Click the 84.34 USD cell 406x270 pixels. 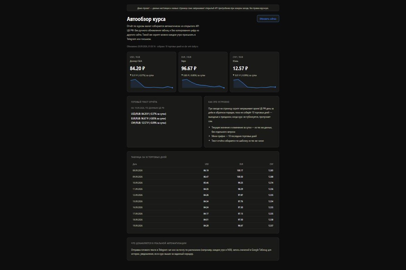point(206,201)
